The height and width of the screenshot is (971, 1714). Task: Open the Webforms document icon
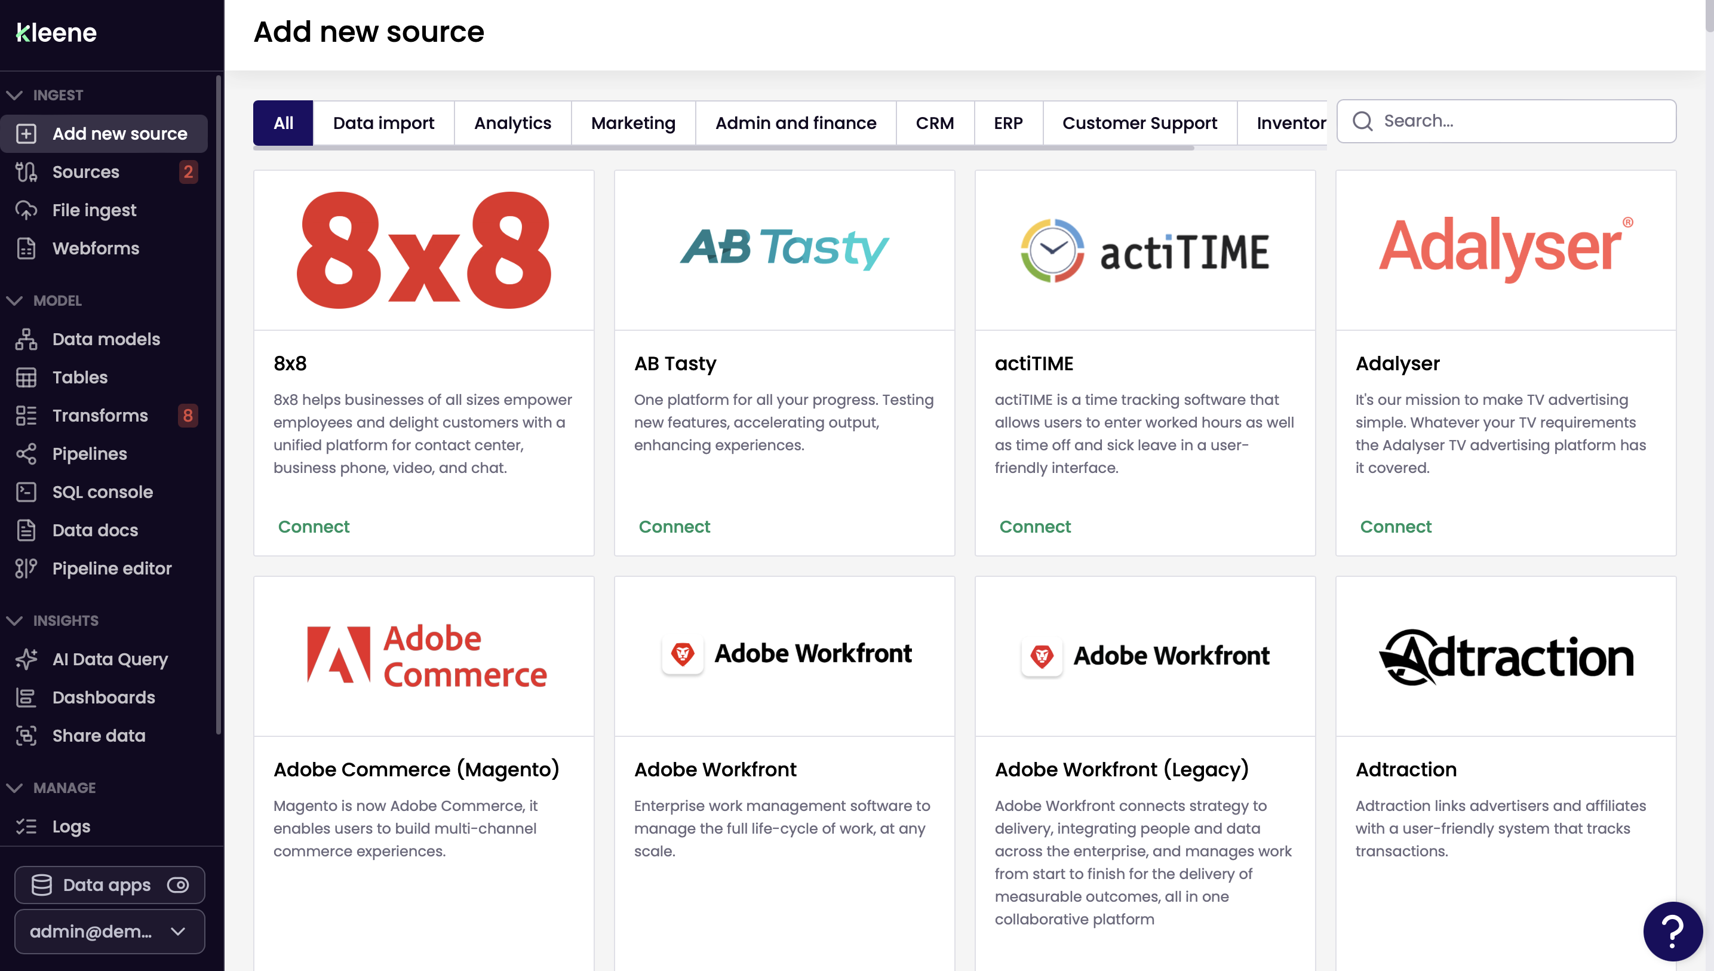26,248
